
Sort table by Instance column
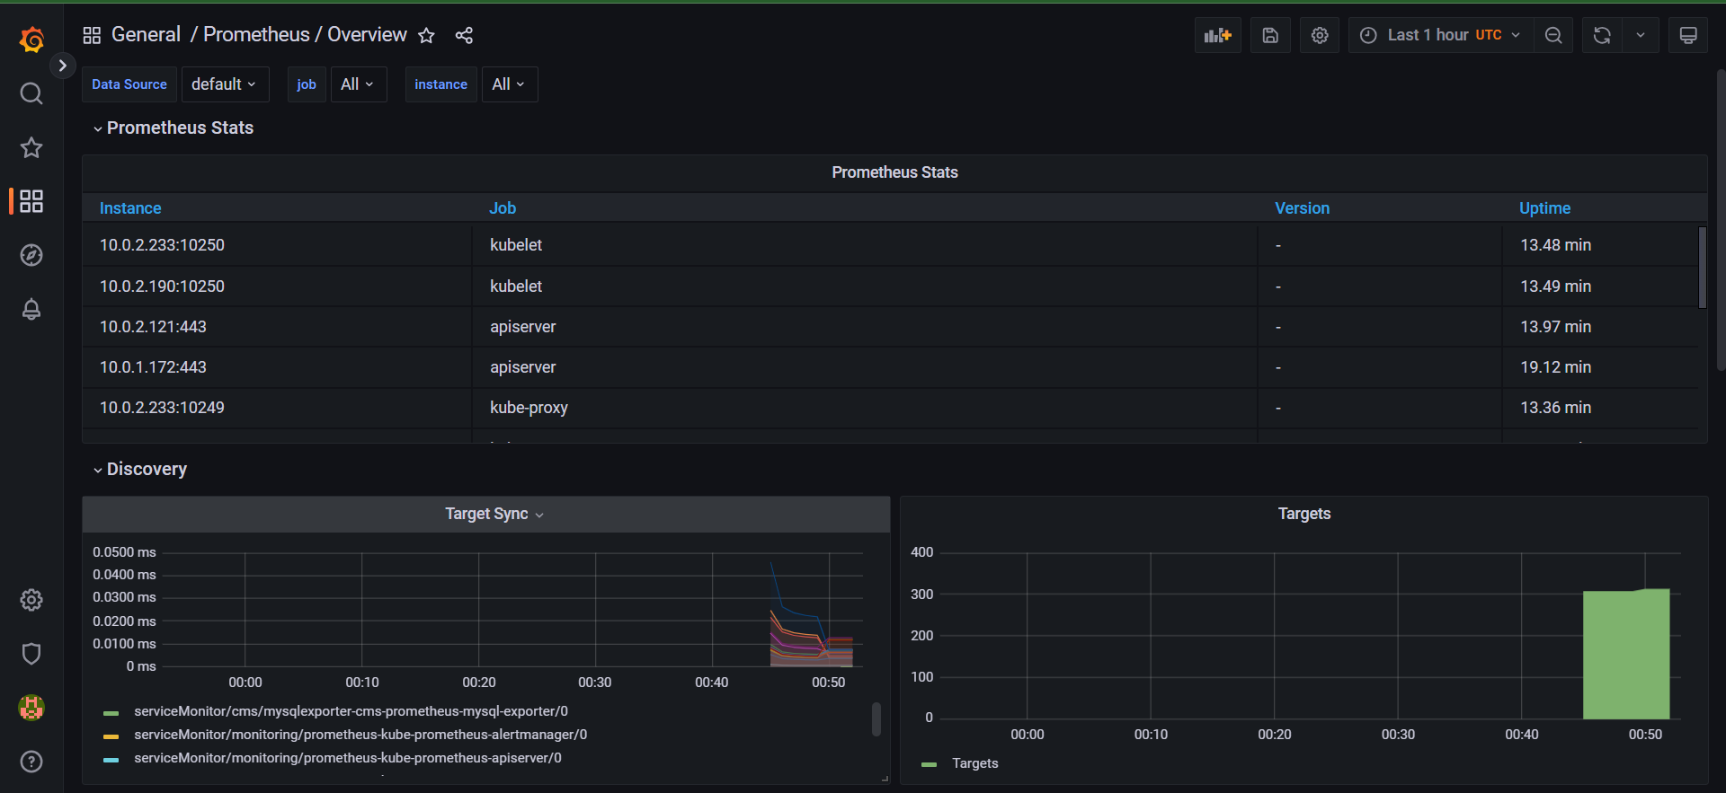(130, 208)
